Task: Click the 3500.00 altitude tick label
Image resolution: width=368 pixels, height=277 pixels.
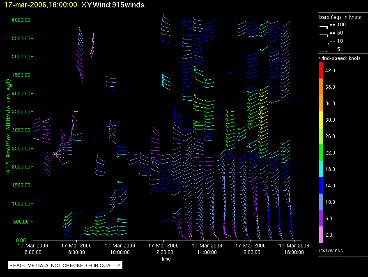Action: pos(21,112)
